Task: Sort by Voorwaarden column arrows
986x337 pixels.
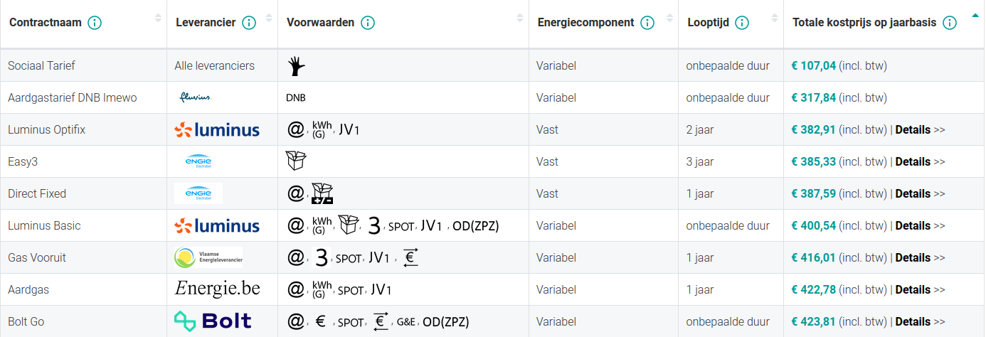Action: [x=519, y=18]
